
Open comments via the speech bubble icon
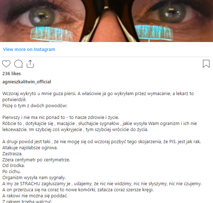pyautogui.click(x=18, y=64)
